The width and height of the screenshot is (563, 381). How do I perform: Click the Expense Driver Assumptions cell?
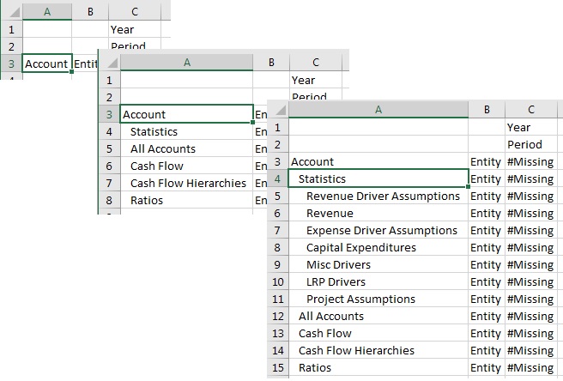tap(381, 230)
